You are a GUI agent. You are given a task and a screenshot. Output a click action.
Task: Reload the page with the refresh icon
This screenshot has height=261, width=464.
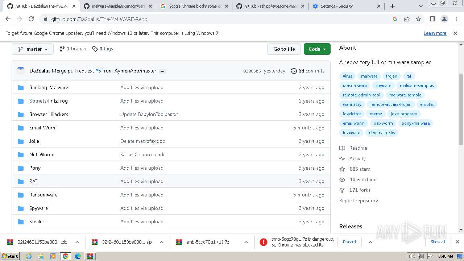31,19
